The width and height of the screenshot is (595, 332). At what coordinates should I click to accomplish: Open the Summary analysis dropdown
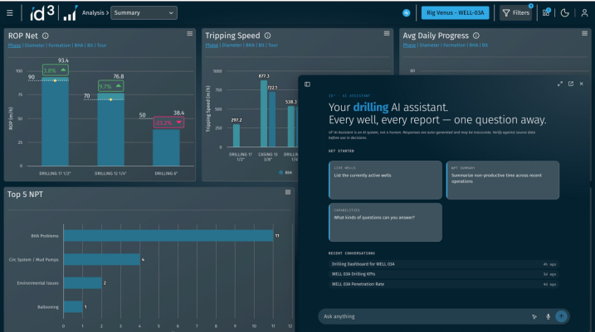point(144,13)
